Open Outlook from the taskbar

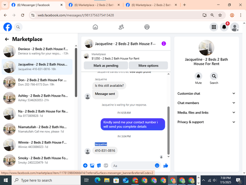(x=125, y=180)
